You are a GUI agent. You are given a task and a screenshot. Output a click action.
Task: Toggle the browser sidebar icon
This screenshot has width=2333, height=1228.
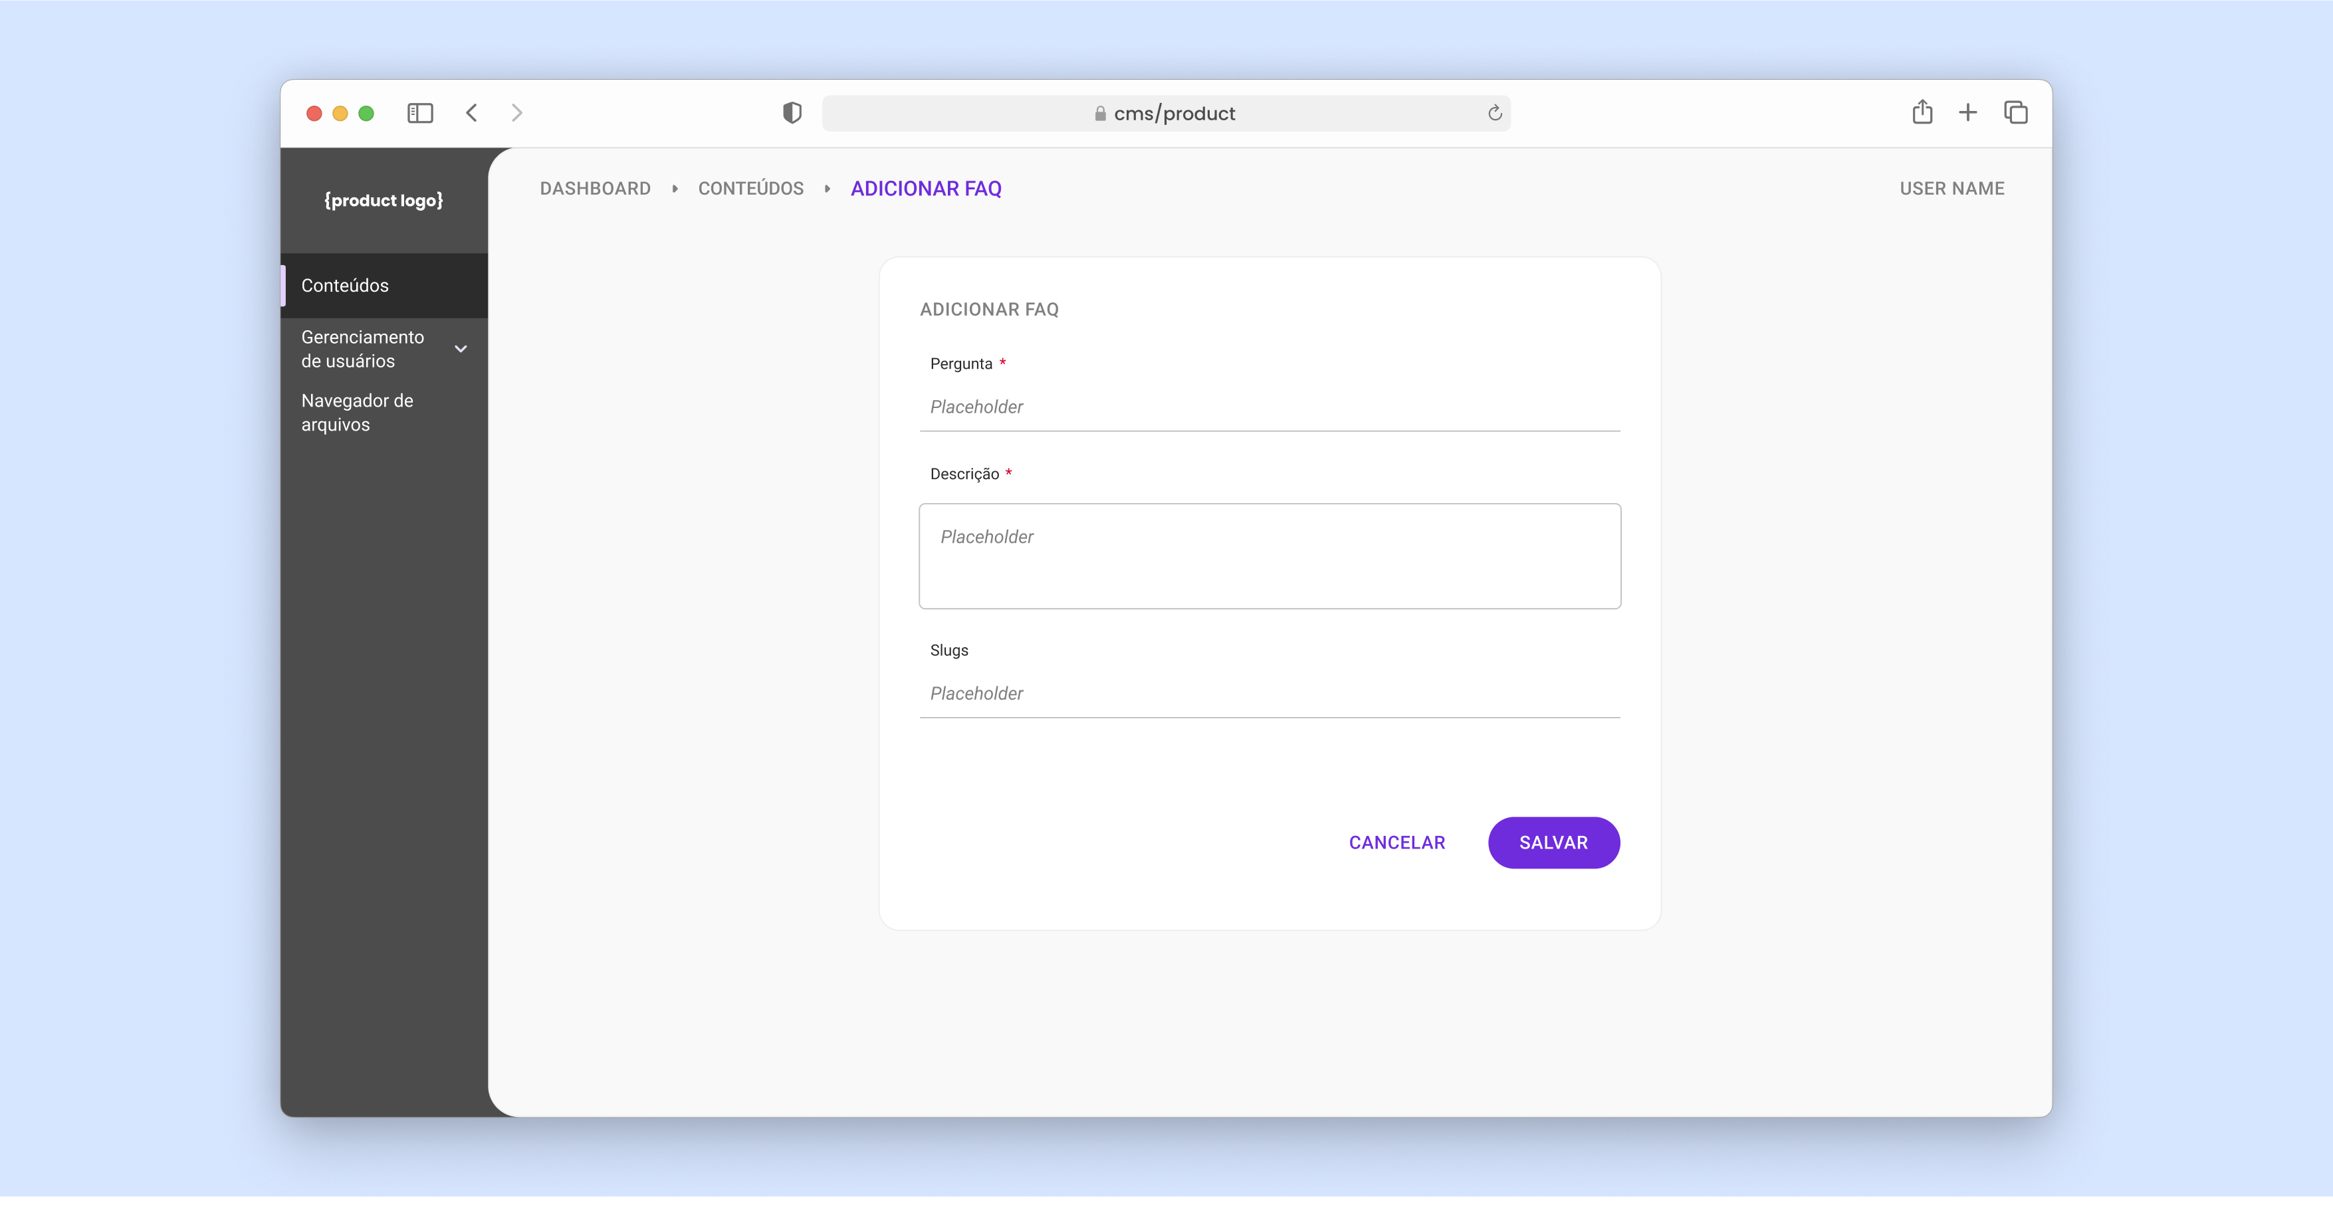[420, 113]
